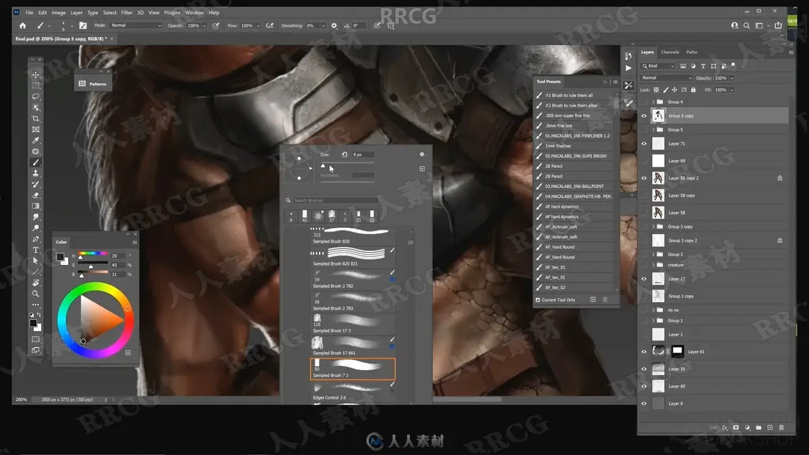Open the Filter menu
The image size is (809, 455).
(x=127, y=12)
